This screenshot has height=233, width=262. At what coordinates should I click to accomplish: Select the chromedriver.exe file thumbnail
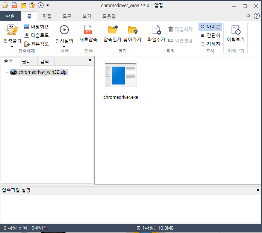[121, 75]
